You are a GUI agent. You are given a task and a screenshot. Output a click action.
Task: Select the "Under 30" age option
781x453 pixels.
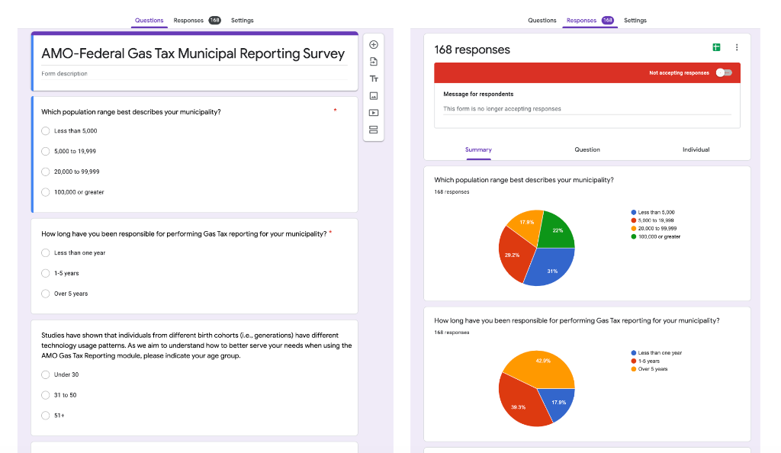click(x=46, y=374)
